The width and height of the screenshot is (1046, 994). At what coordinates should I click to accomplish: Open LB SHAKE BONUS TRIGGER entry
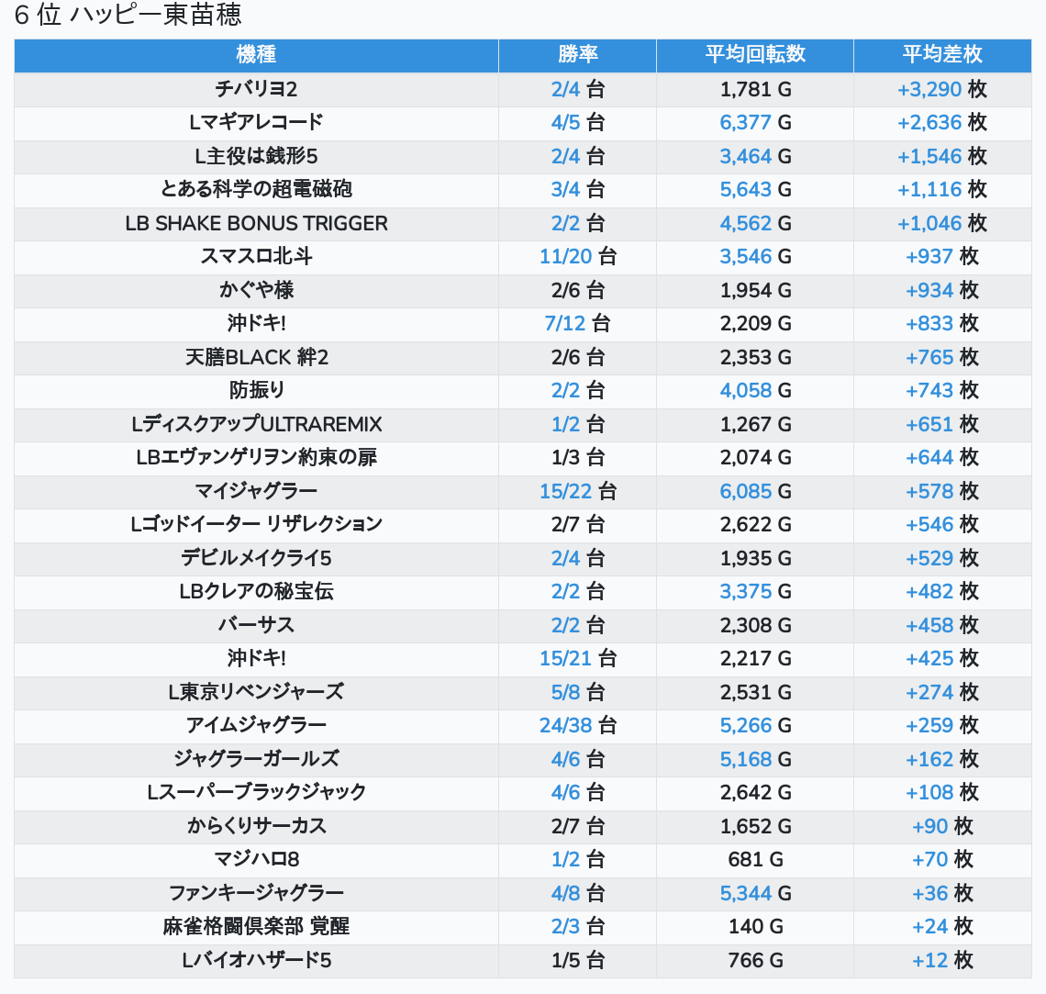(256, 223)
